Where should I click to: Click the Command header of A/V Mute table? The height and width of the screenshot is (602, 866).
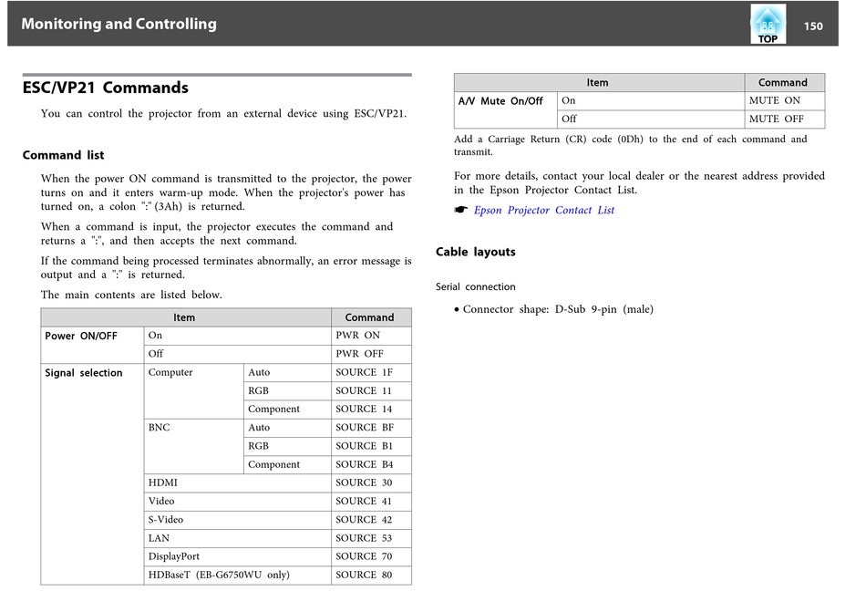click(785, 82)
